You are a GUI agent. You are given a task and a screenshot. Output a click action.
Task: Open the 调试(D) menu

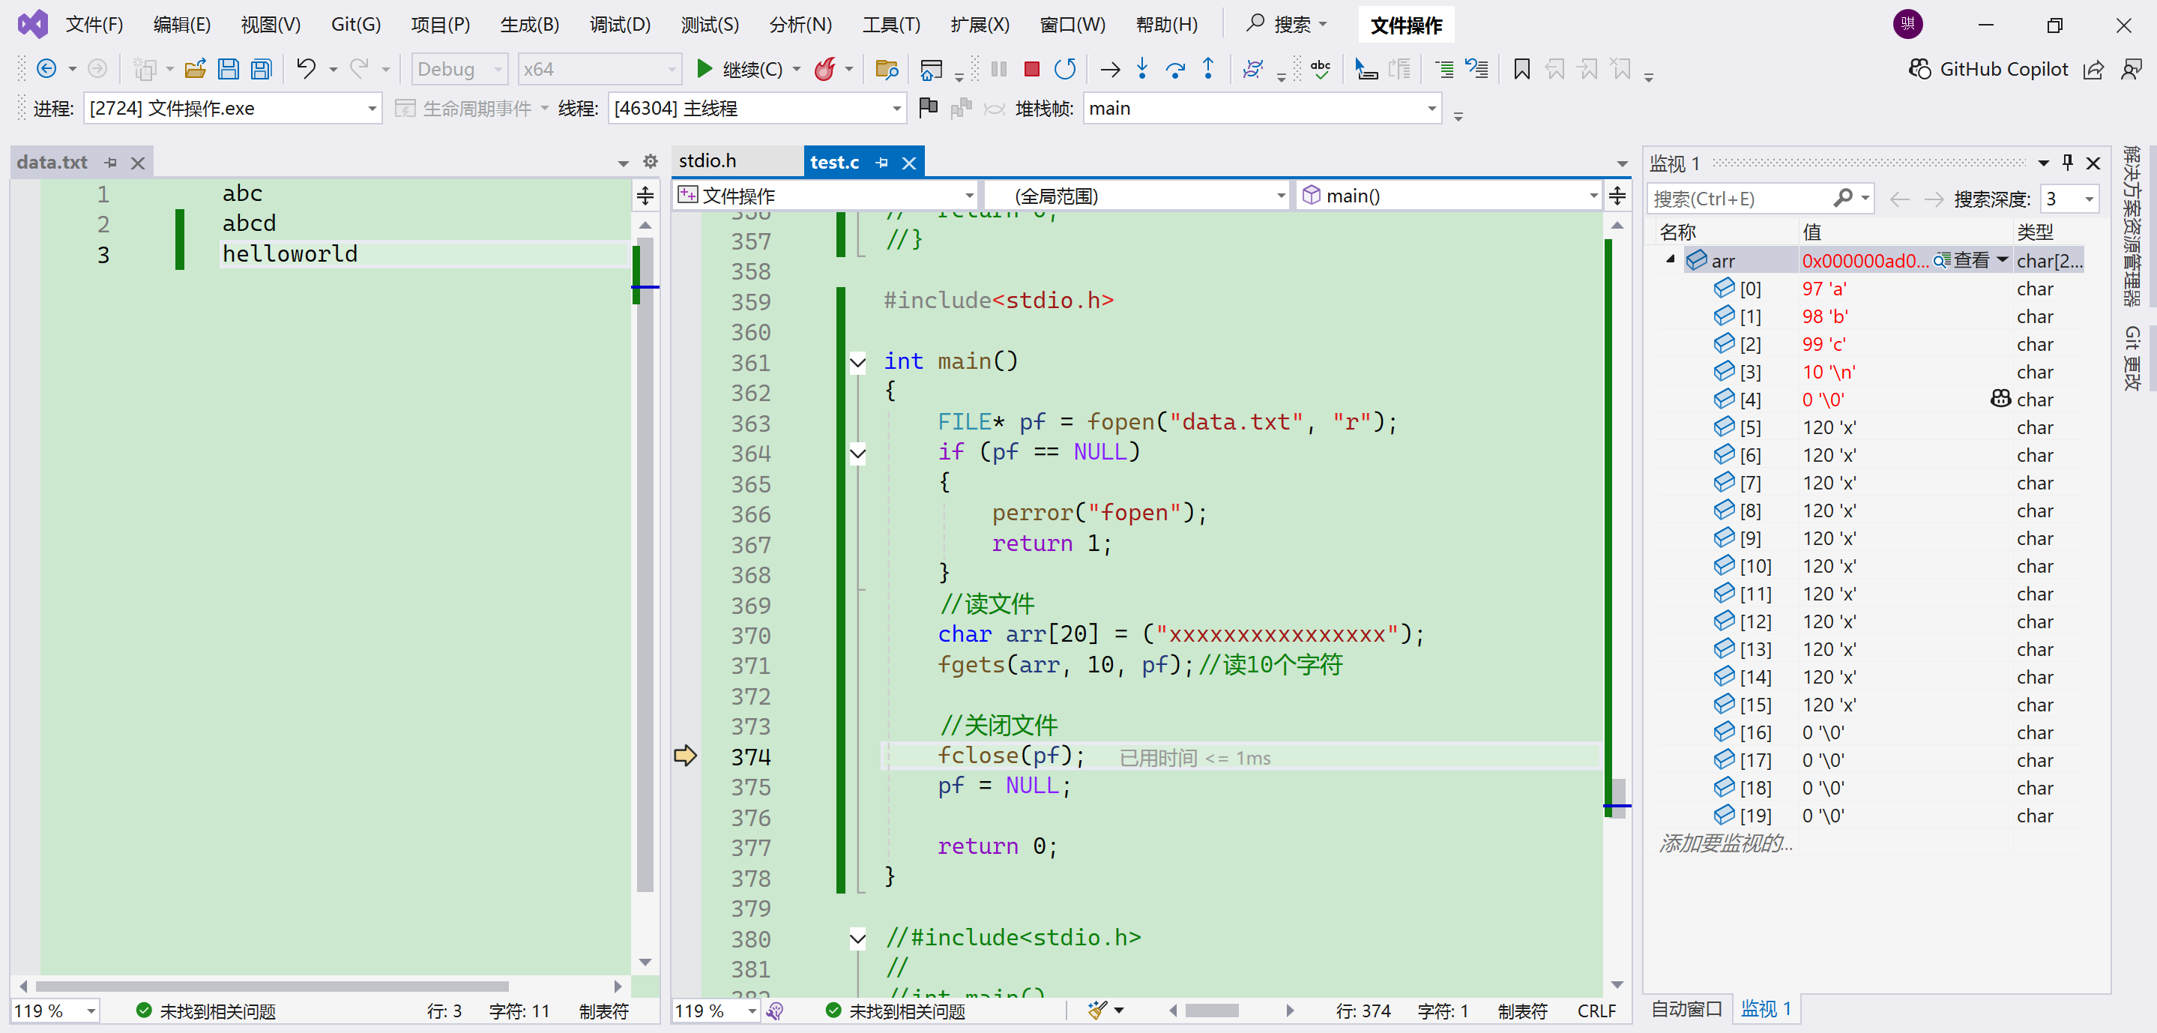coord(619,24)
